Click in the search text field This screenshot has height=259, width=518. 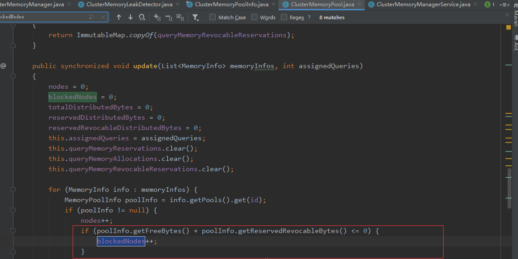pos(45,17)
